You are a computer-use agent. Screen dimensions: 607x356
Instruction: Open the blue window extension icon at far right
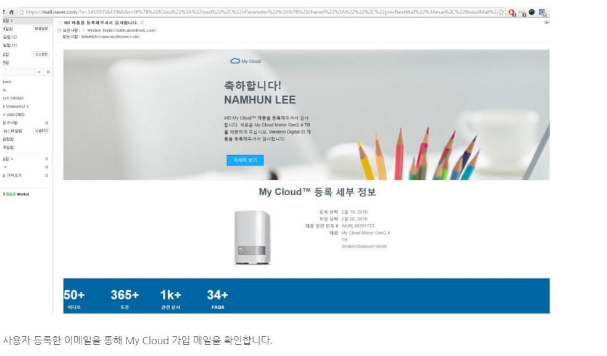click(542, 12)
